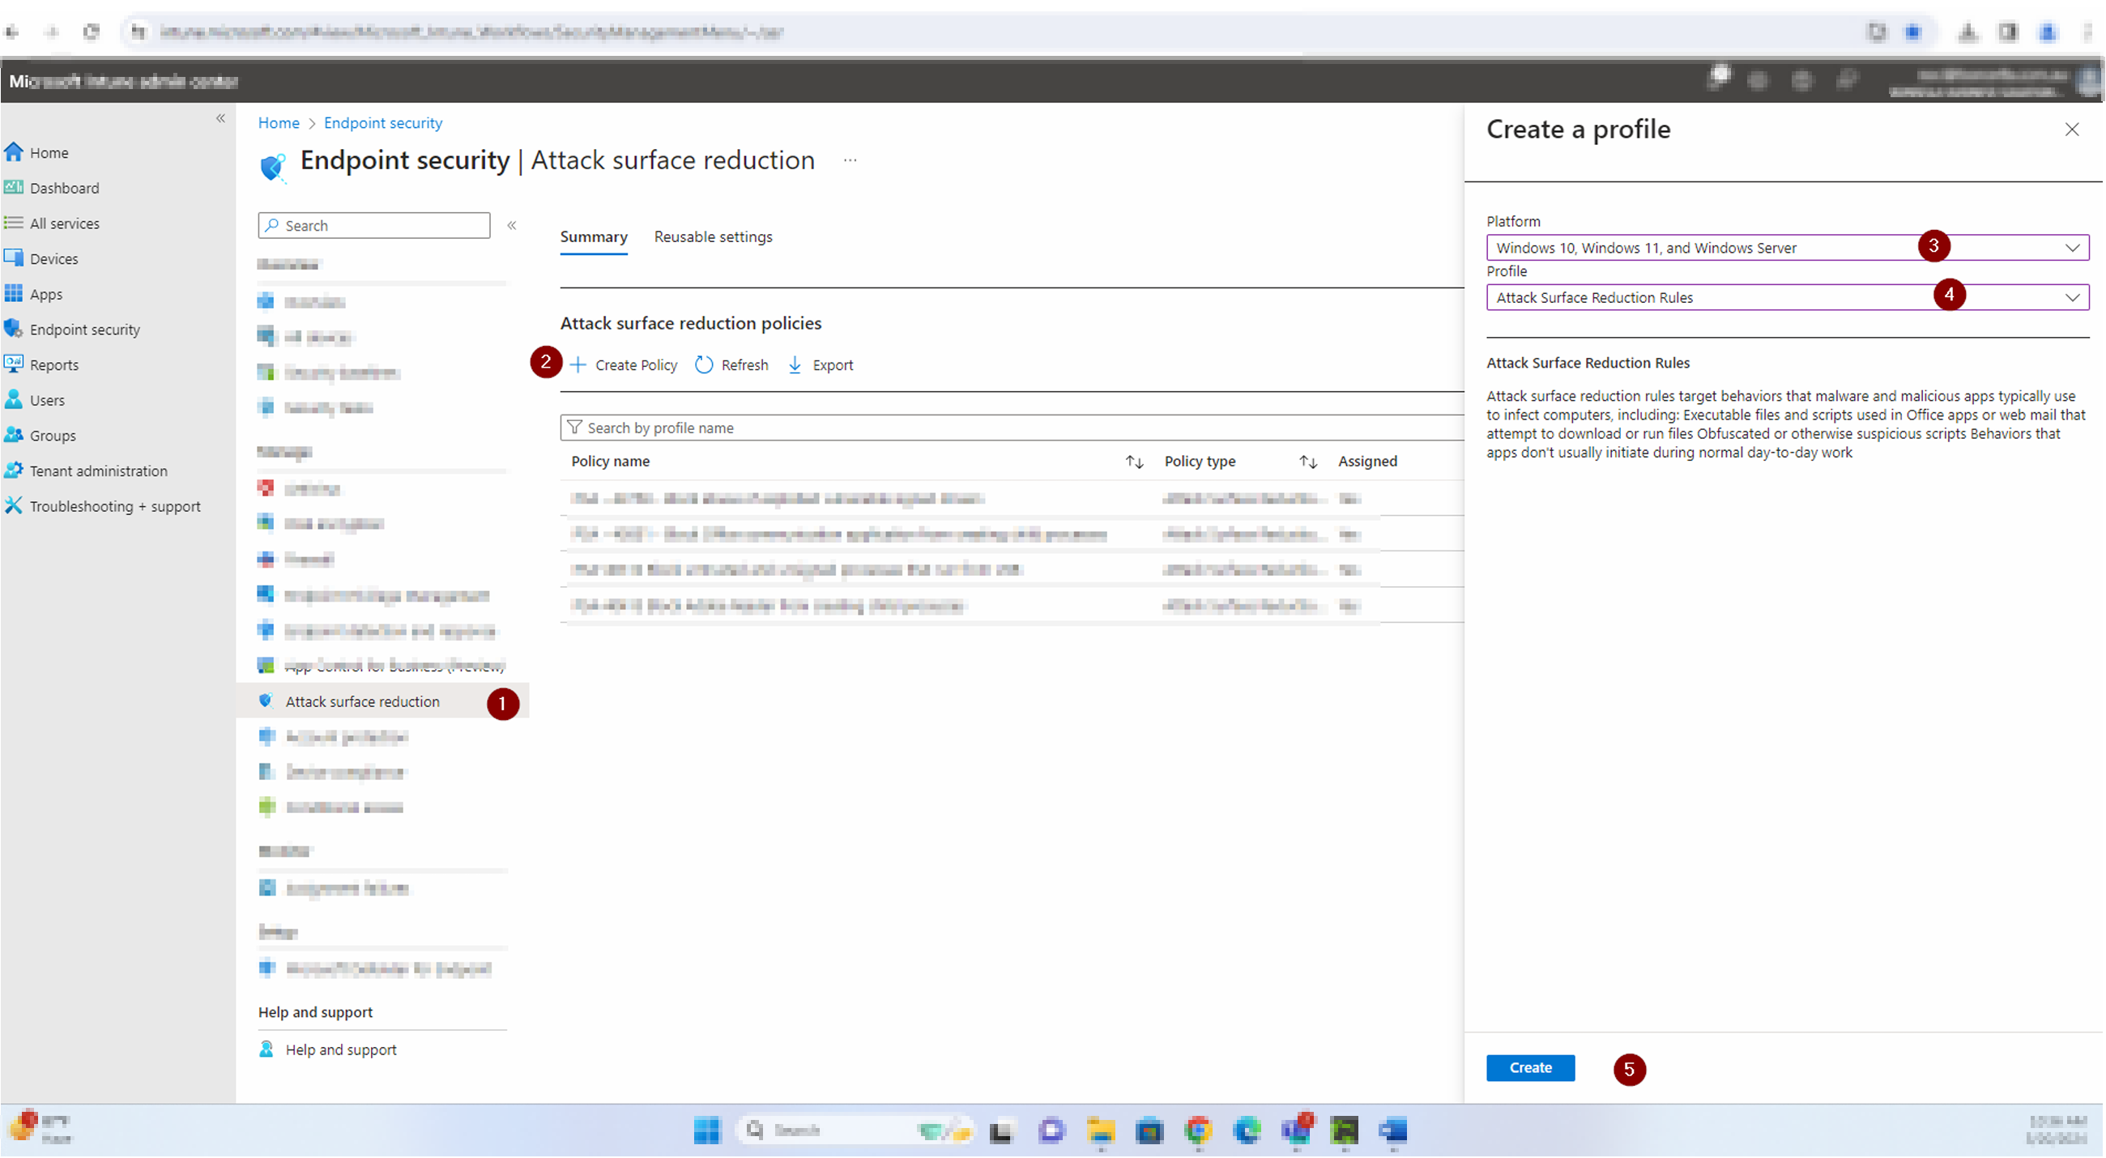
Task: Export the policy list
Action: point(821,365)
